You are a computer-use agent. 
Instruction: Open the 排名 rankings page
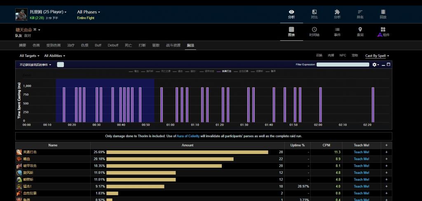[x=360, y=14]
